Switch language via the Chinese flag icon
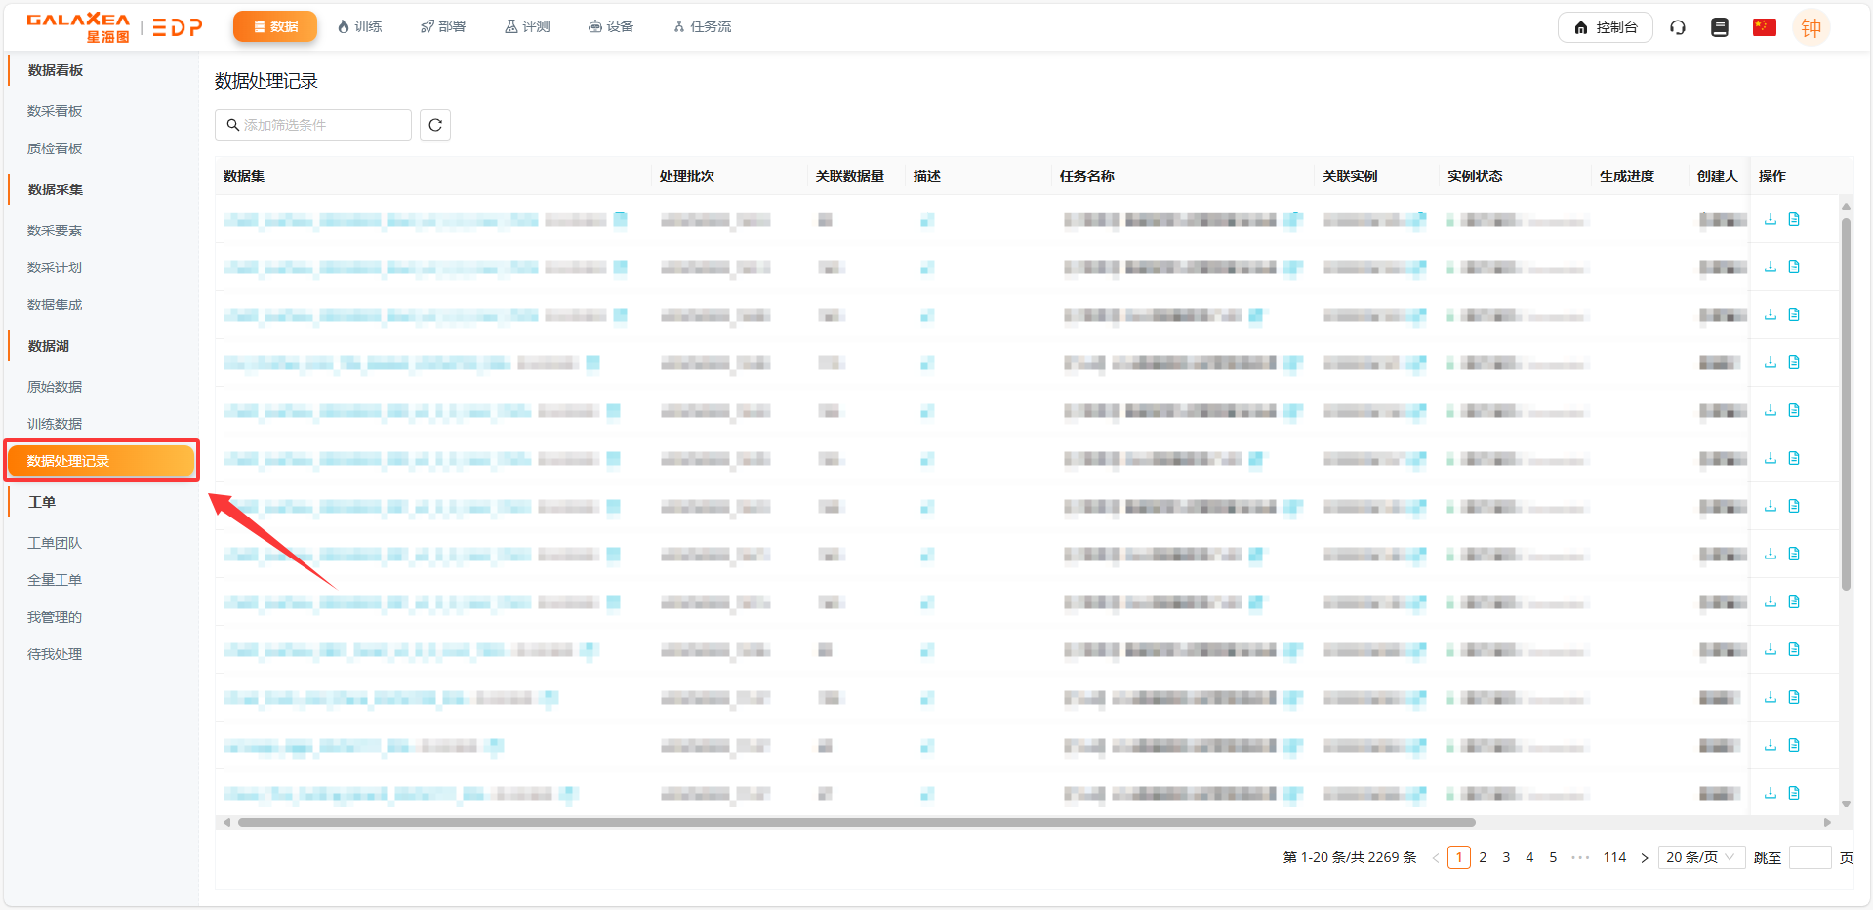Image resolution: width=1873 pixels, height=910 pixels. click(x=1764, y=27)
